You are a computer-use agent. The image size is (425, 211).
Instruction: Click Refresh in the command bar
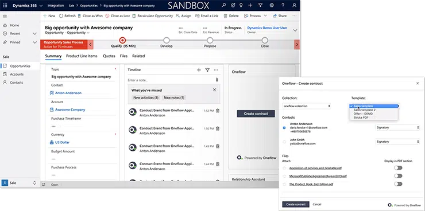(x=67, y=16)
